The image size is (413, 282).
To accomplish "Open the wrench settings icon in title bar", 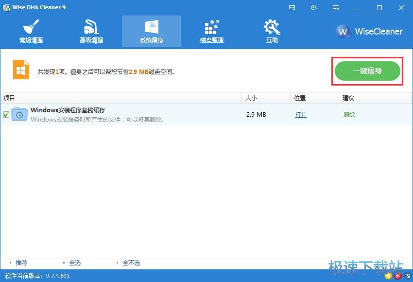I will (314, 8).
